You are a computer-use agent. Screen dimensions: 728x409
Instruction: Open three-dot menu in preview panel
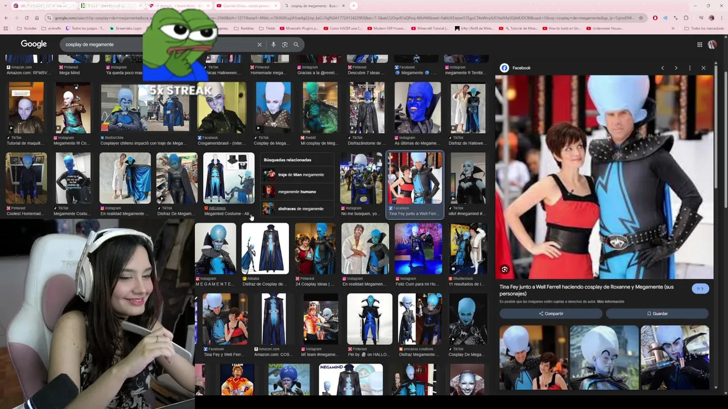point(689,68)
